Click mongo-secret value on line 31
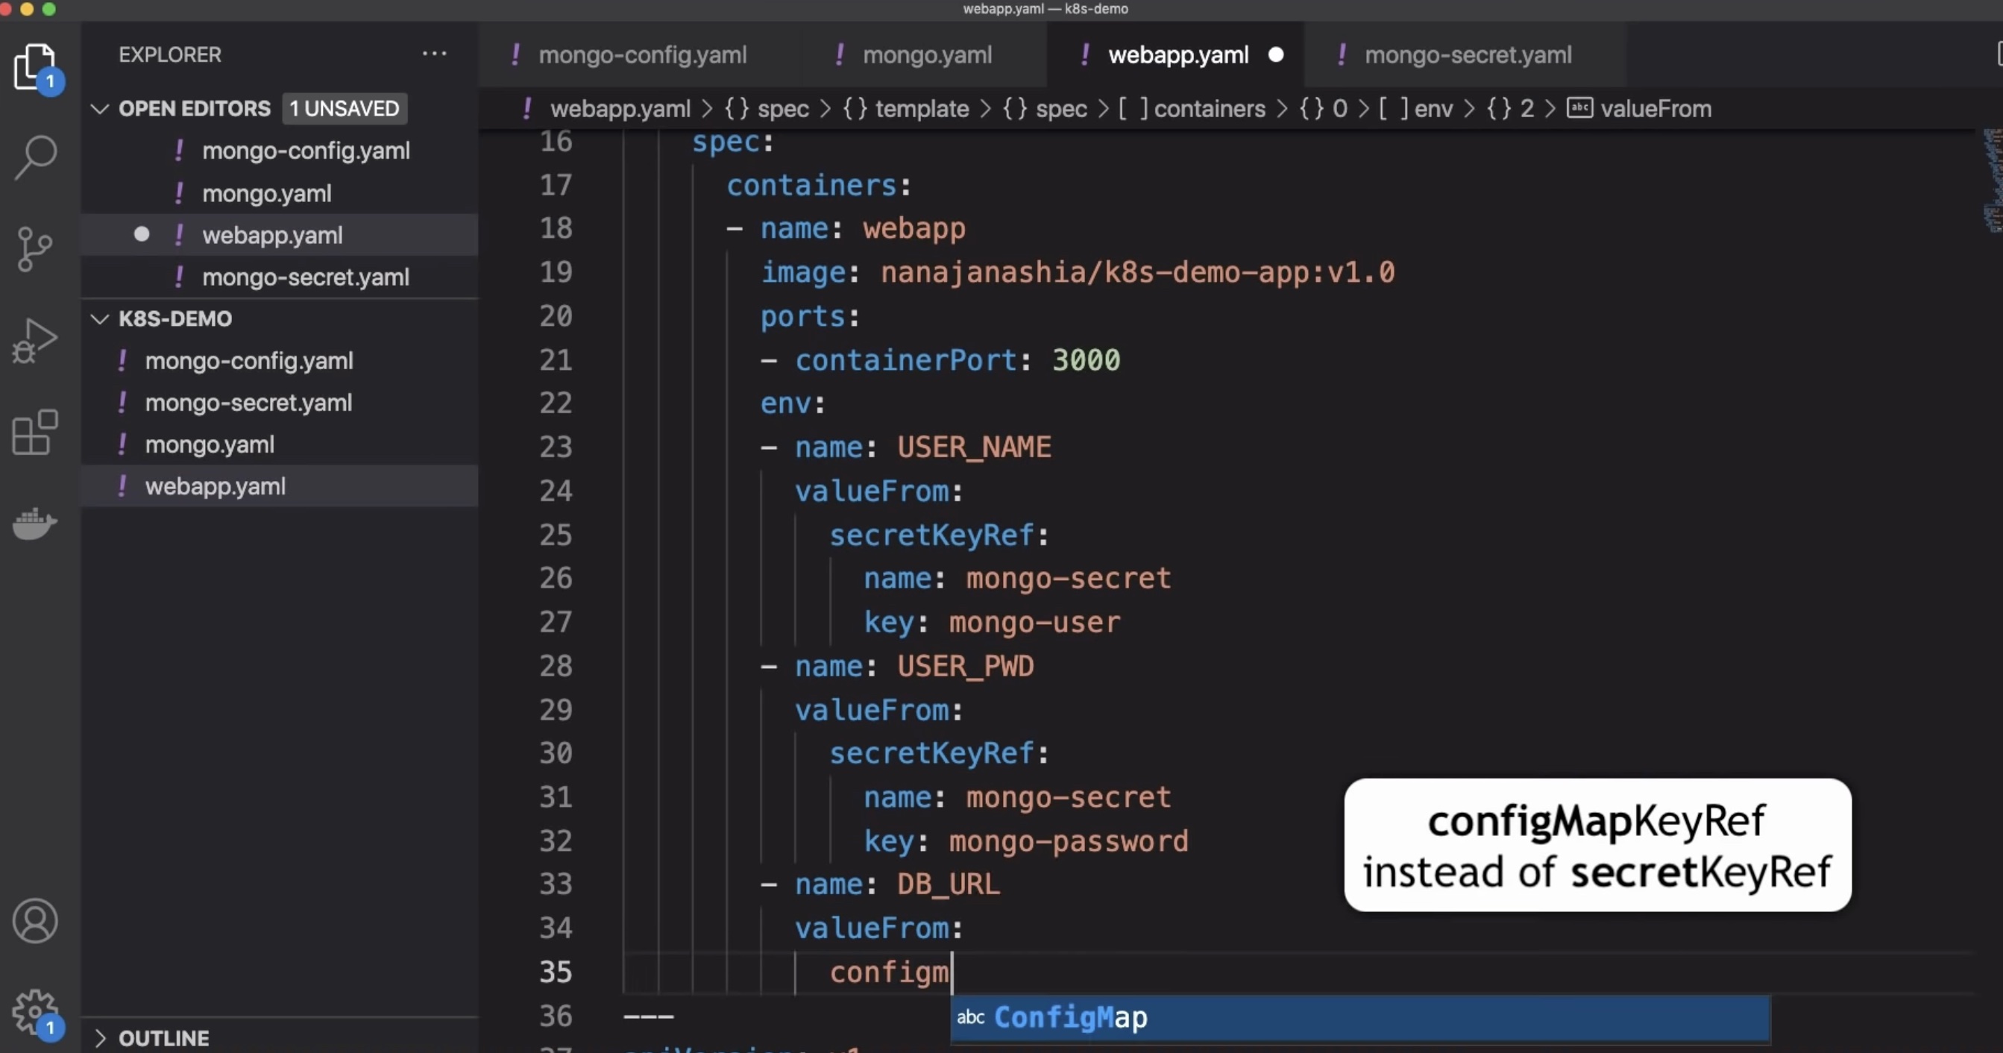This screenshot has width=2003, height=1053. (1069, 797)
